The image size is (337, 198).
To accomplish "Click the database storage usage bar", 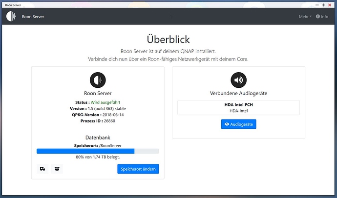I will [98, 151].
